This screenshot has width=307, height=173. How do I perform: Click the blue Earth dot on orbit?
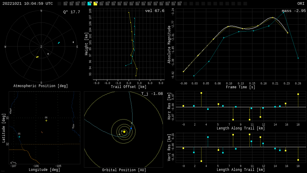pos(131,128)
